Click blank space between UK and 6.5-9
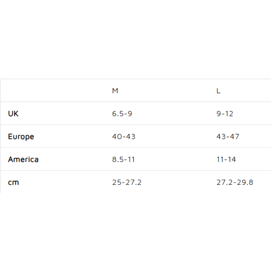The height and width of the screenshot is (271, 271). (x=65, y=114)
